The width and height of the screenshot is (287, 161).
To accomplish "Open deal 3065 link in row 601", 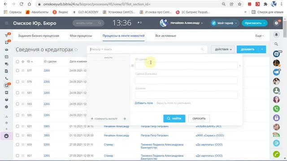I will [x=47, y=126].
